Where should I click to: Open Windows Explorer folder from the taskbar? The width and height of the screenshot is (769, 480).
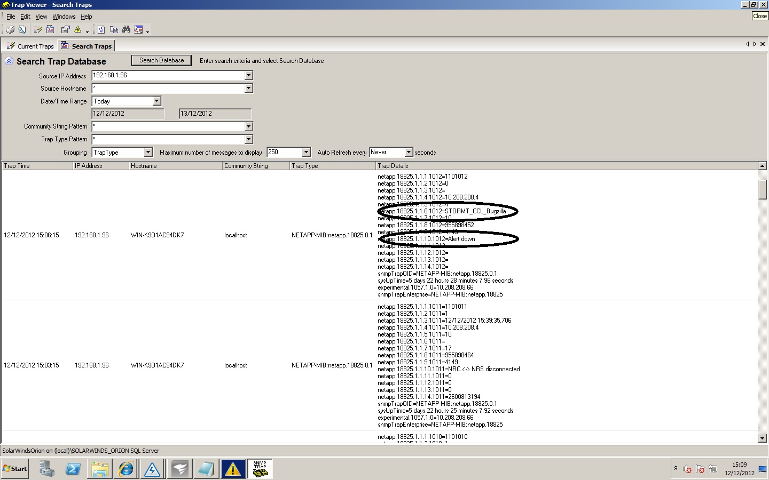[x=100, y=469]
